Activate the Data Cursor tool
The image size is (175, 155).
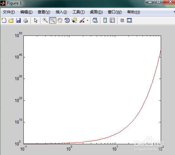click(x=74, y=21)
